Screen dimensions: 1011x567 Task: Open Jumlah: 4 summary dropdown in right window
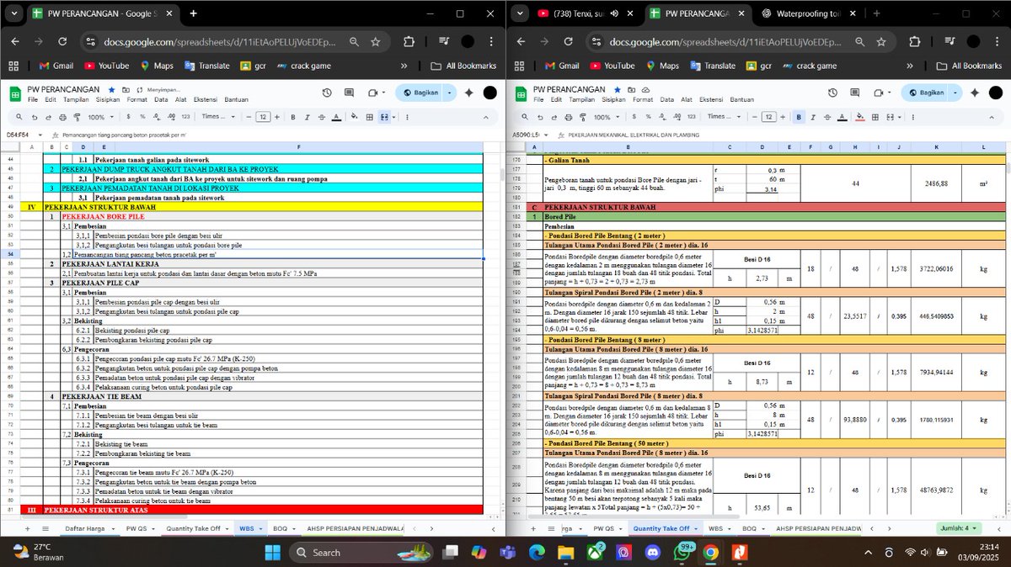959,528
